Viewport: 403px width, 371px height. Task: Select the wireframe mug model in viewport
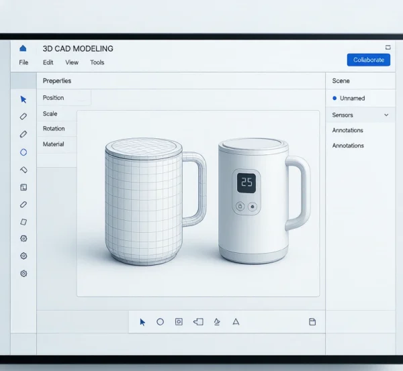(x=144, y=201)
